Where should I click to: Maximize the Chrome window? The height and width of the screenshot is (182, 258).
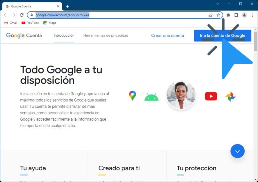240,4
